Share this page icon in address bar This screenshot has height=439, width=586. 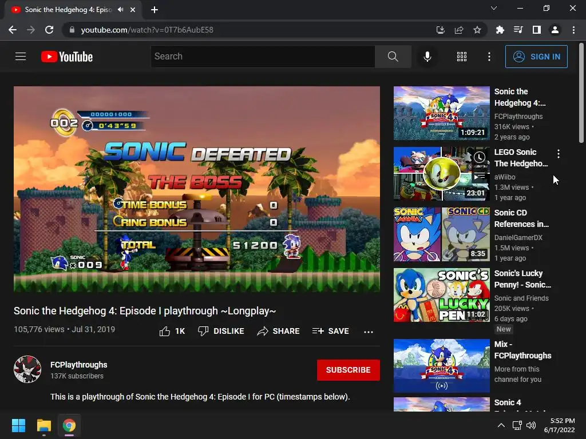pyautogui.click(x=458, y=30)
